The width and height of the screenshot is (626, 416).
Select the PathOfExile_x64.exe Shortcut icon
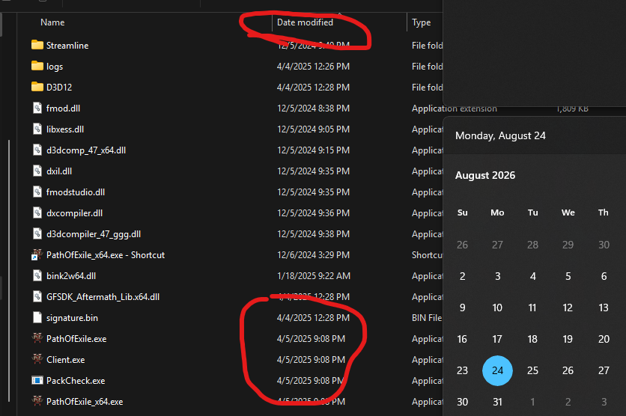point(37,254)
